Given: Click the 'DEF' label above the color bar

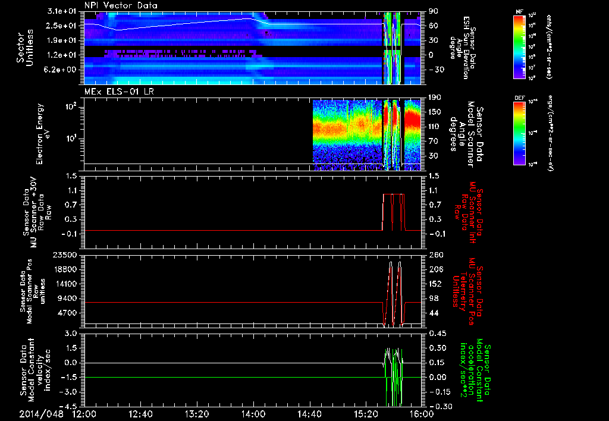Looking at the screenshot, I should (x=520, y=98).
